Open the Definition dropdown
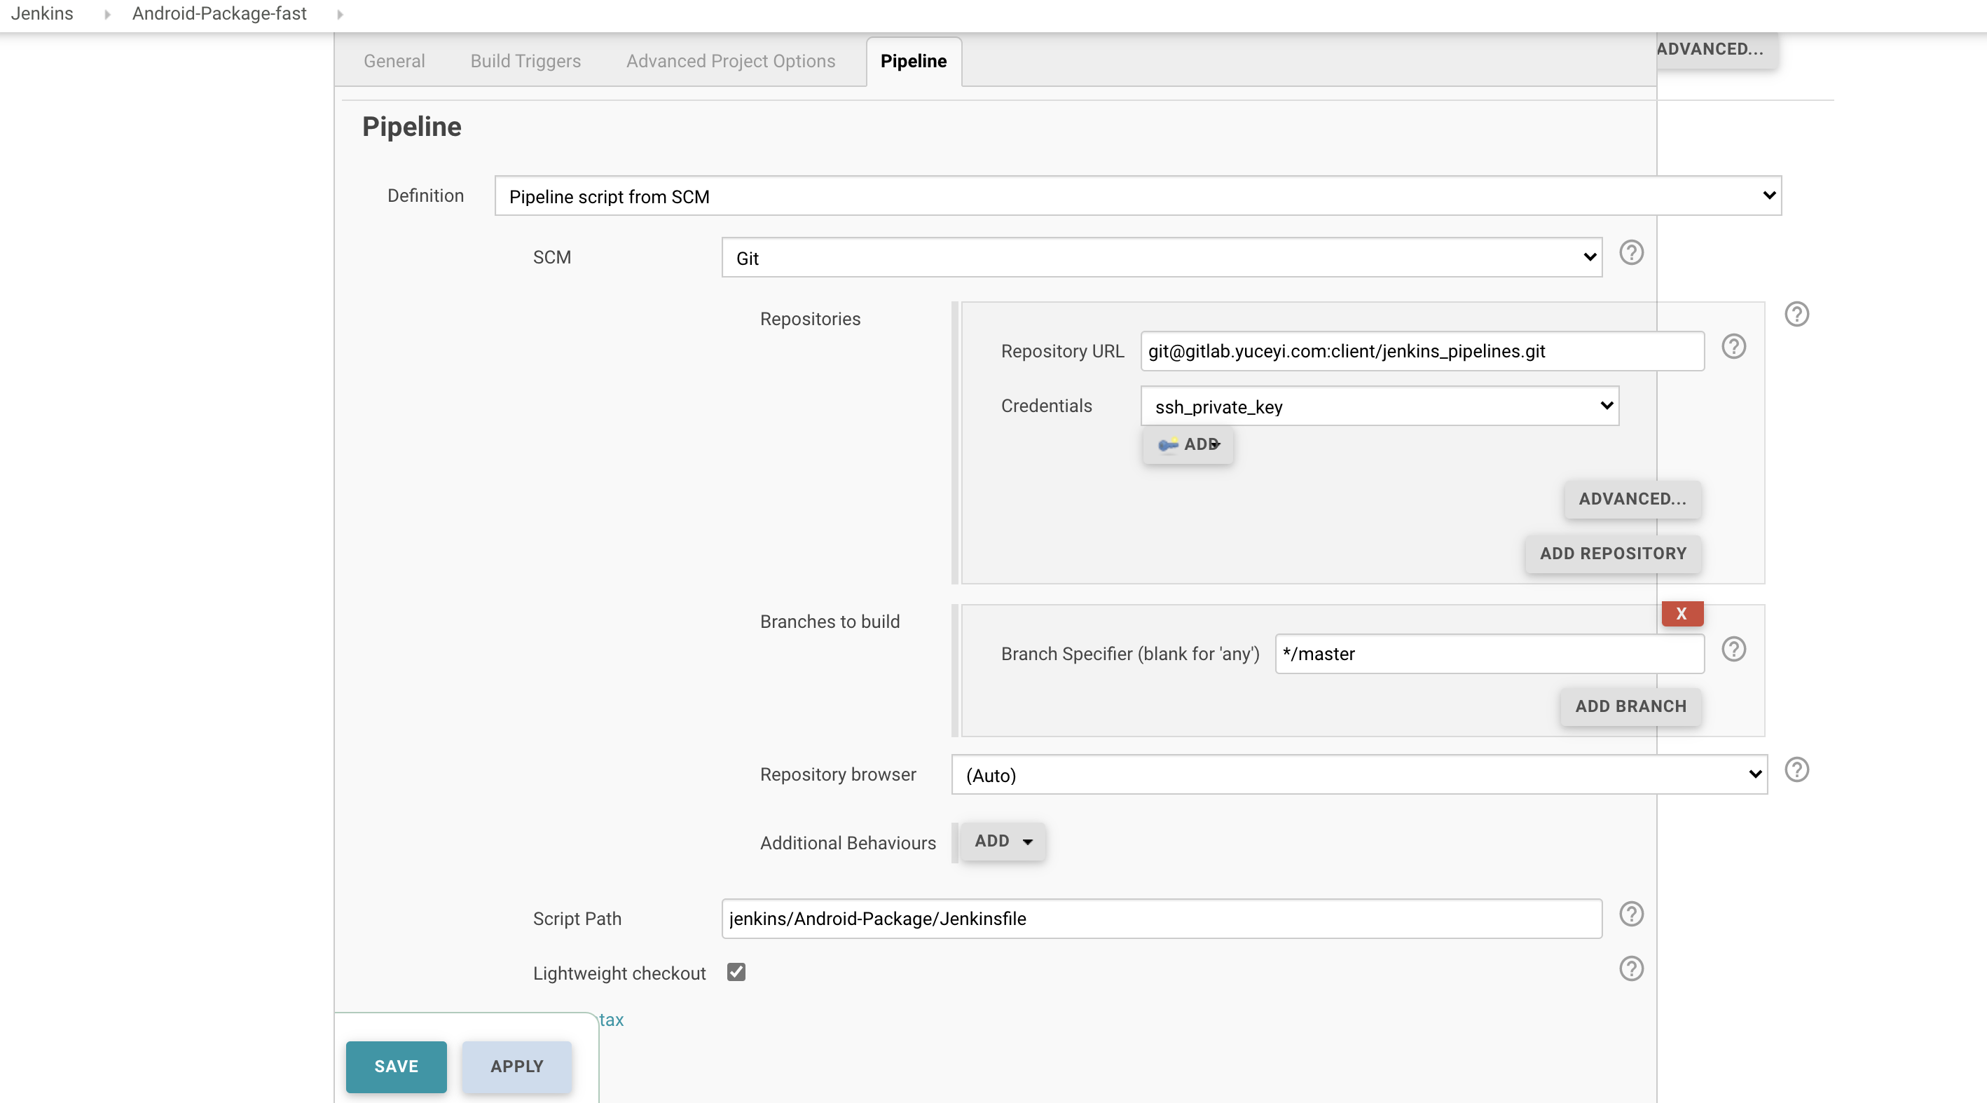The width and height of the screenshot is (1987, 1103). [1137, 196]
